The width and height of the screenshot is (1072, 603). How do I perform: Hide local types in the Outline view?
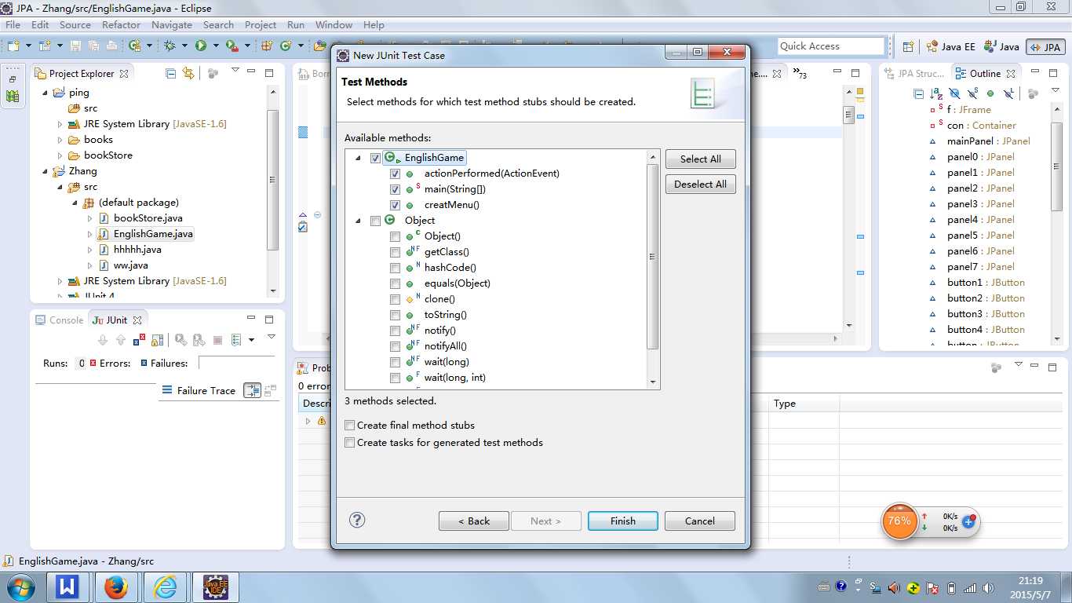click(1008, 93)
